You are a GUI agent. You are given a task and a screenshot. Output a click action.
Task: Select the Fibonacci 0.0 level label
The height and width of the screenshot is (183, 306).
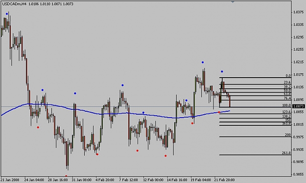click(288, 76)
